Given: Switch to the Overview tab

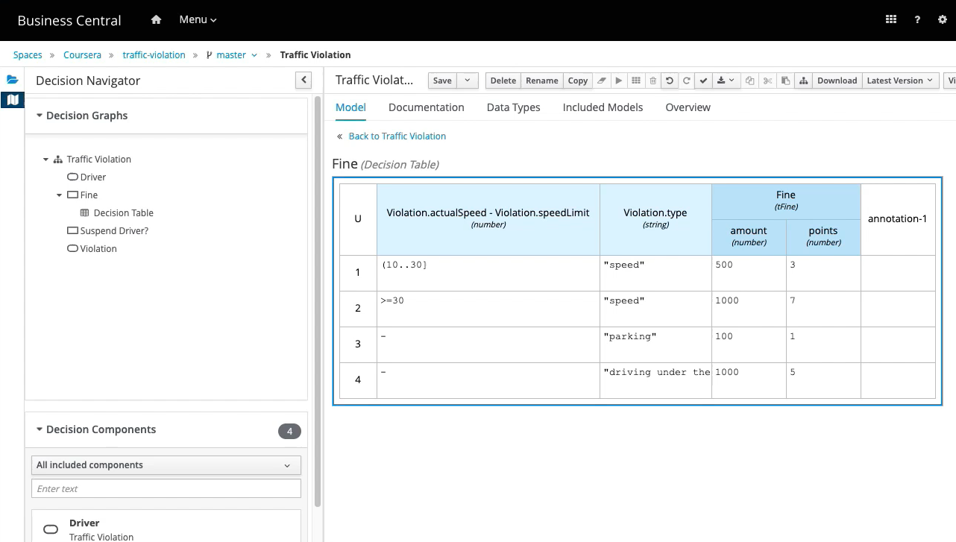Looking at the screenshot, I should 688,107.
